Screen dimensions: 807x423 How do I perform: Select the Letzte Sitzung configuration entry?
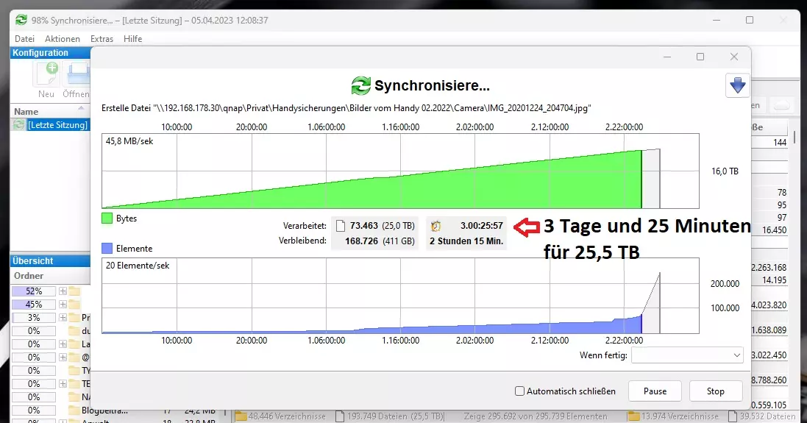click(x=57, y=125)
